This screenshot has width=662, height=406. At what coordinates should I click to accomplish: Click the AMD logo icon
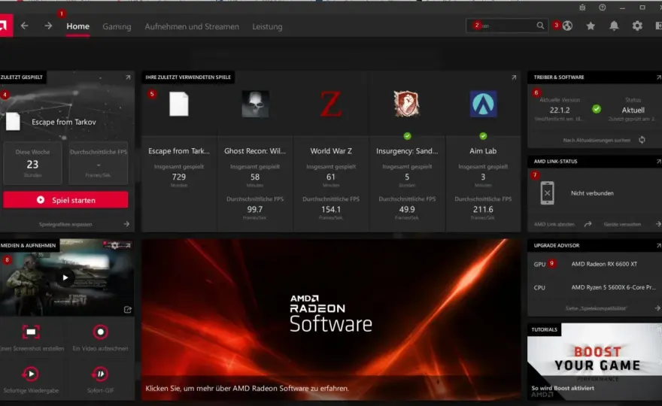point(5,26)
